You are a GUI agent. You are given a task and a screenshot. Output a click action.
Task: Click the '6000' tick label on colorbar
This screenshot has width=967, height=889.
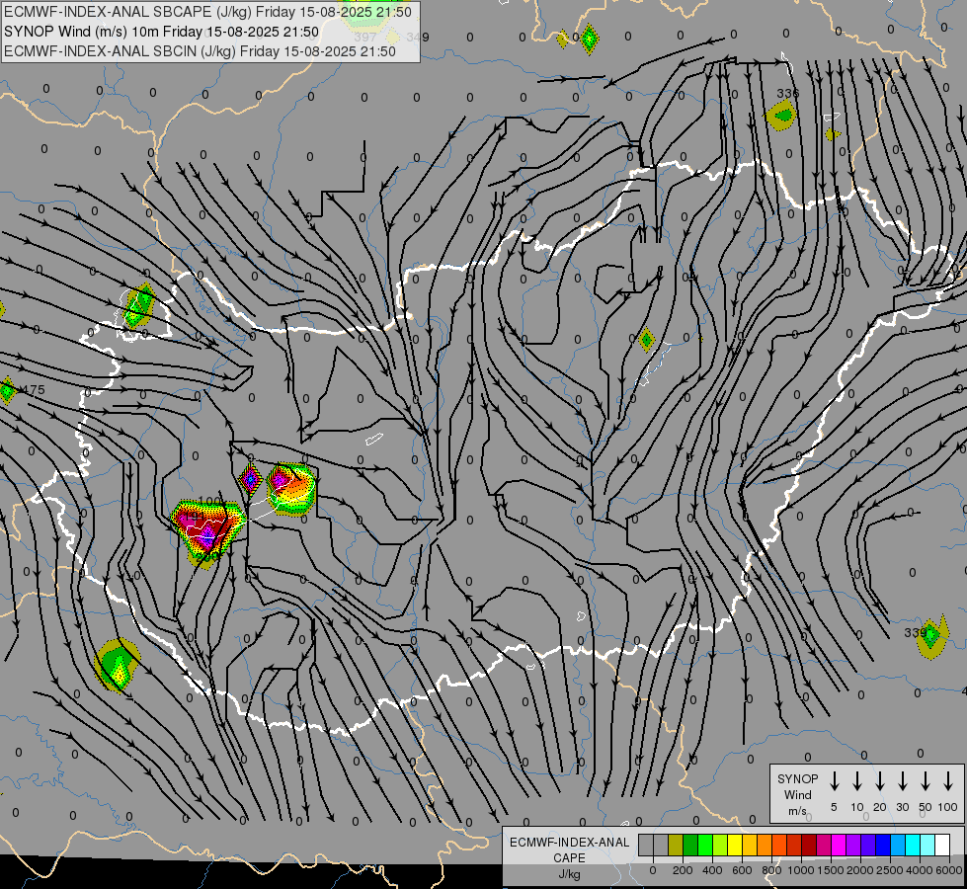tap(948, 870)
